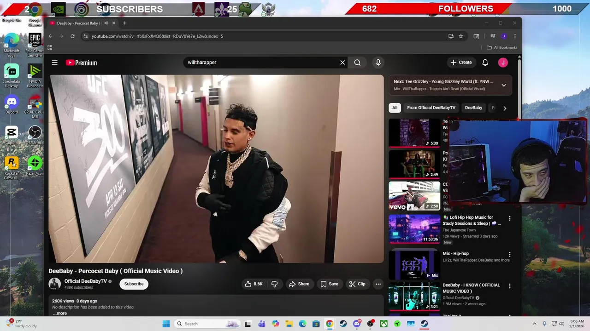Open volume control in system tray
The height and width of the screenshot is (331, 590).
point(561,324)
